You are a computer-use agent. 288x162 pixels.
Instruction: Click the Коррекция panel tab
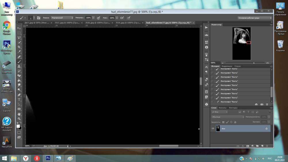point(227,66)
